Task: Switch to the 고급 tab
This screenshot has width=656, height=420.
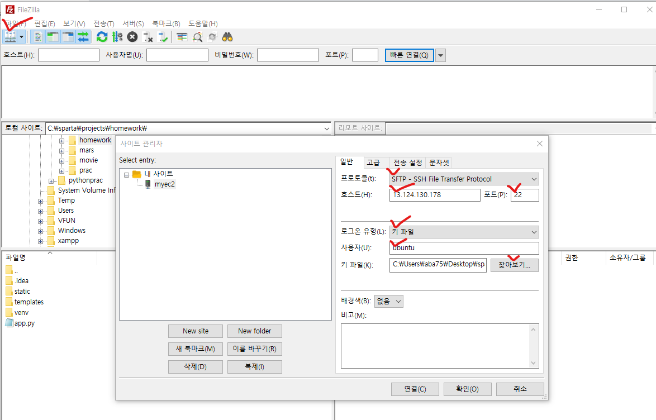Action: click(x=373, y=163)
